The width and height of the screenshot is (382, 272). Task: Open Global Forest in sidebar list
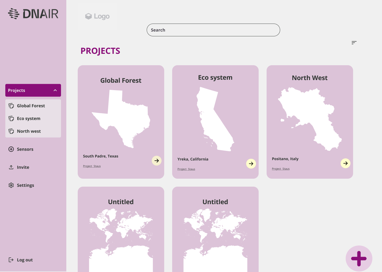pos(31,106)
